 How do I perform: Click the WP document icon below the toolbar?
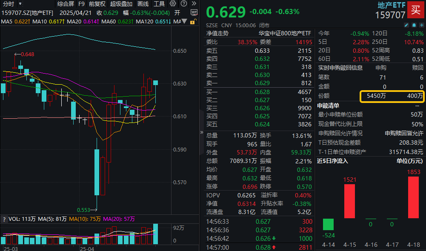point(194,12)
